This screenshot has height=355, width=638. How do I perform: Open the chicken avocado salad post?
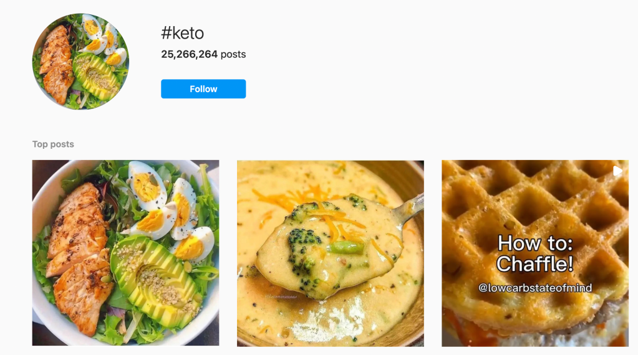coord(125,253)
